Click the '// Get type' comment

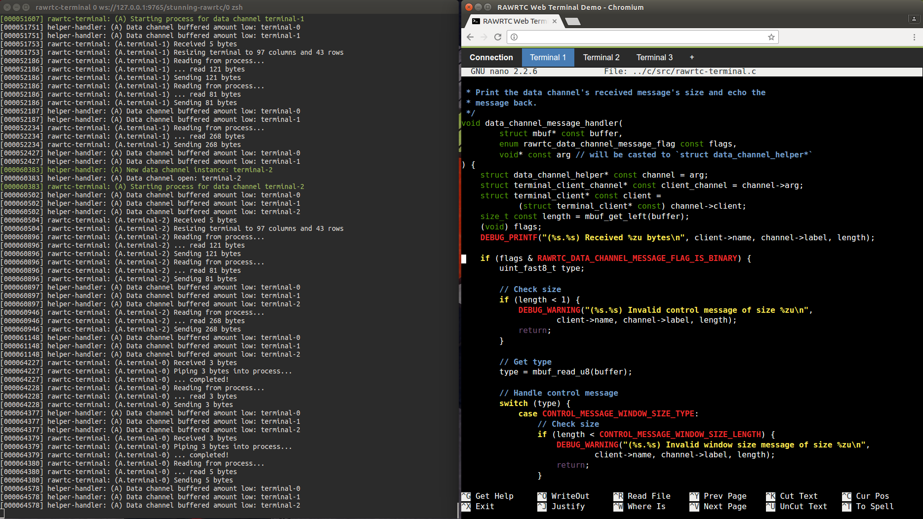pos(525,362)
